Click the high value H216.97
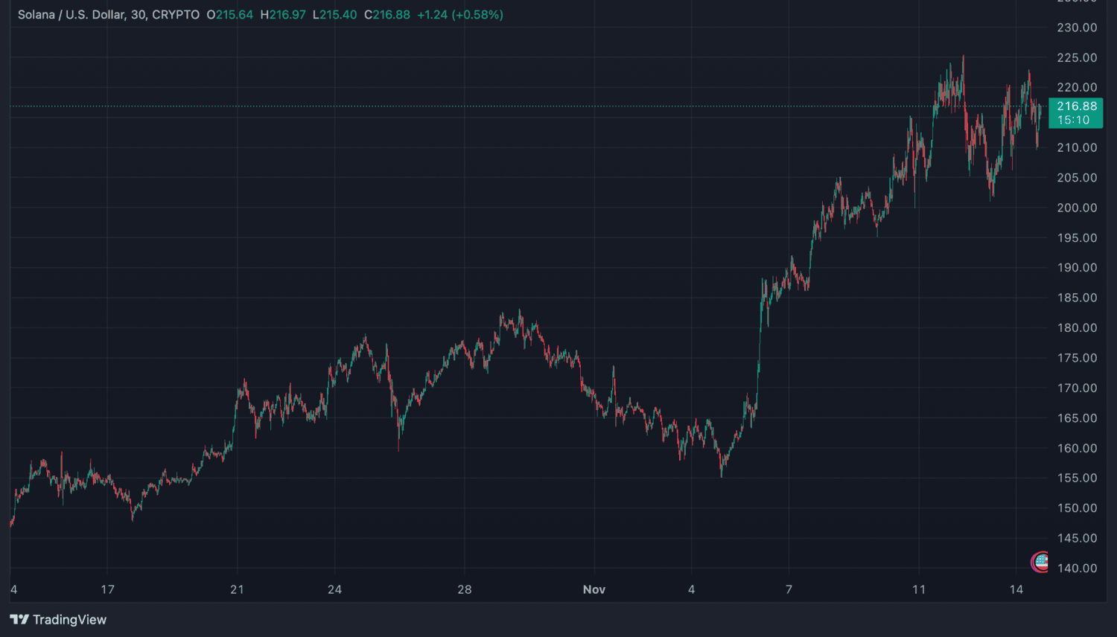The width and height of the screenshot is (1117, 637). point(283,15)
